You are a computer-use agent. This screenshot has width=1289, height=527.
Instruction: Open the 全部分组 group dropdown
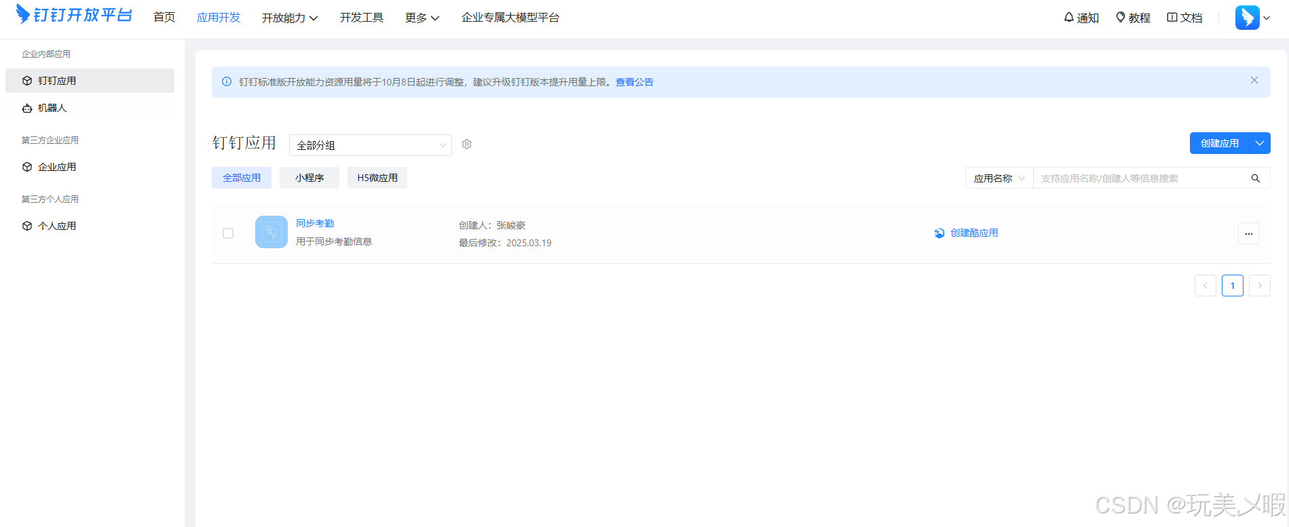[x=371, y=145]
